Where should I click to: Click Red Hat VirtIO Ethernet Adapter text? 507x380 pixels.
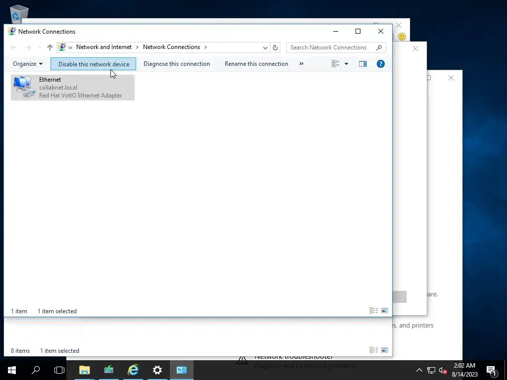(81, 95)
